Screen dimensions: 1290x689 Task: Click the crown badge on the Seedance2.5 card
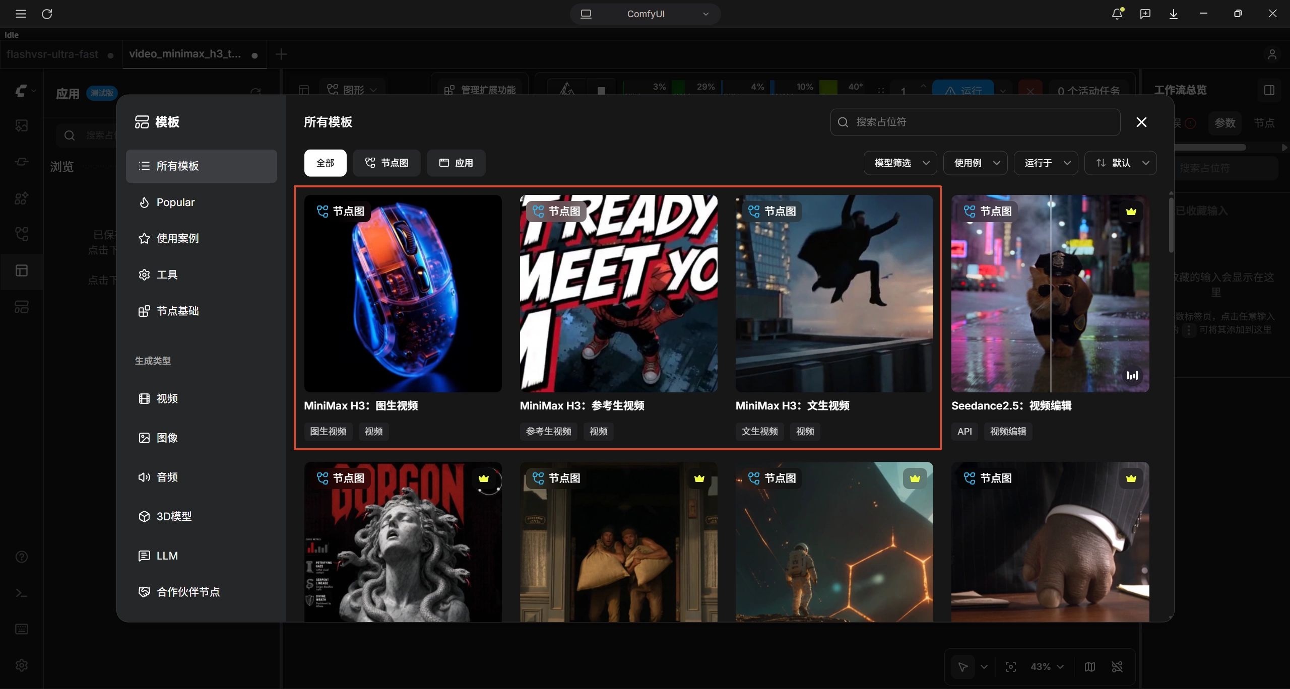[1131, 212]
